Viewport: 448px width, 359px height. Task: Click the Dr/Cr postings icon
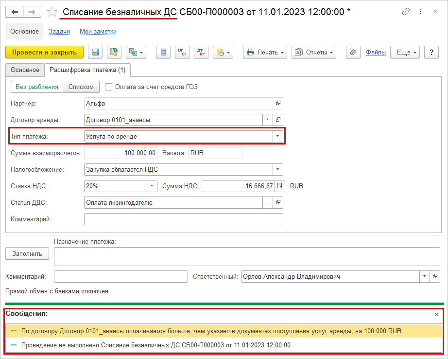tap(182, 53)
